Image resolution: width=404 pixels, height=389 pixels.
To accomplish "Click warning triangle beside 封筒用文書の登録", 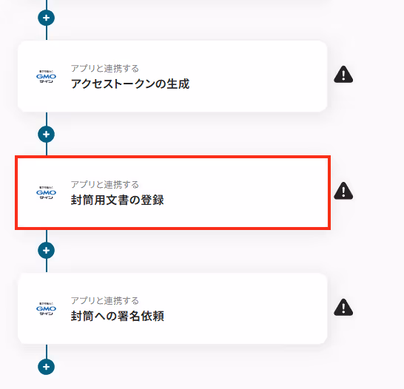I will (x=343, y=191).
